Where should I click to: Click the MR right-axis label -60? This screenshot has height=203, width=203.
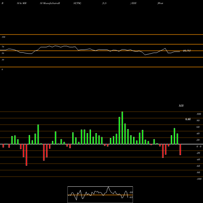(198, 166)
